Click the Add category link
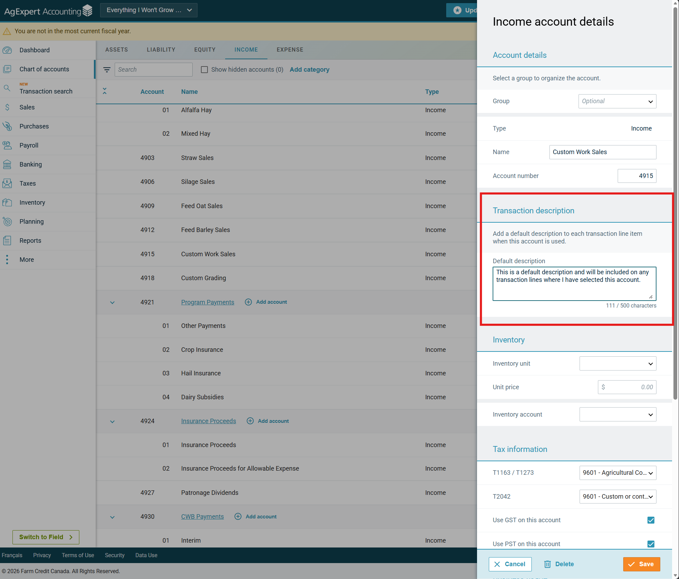The height and width of the screenshot is (579, 679). [x=309, y=70]
